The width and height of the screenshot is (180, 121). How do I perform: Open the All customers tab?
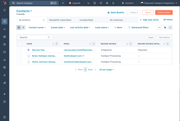(x=116, y=20)
